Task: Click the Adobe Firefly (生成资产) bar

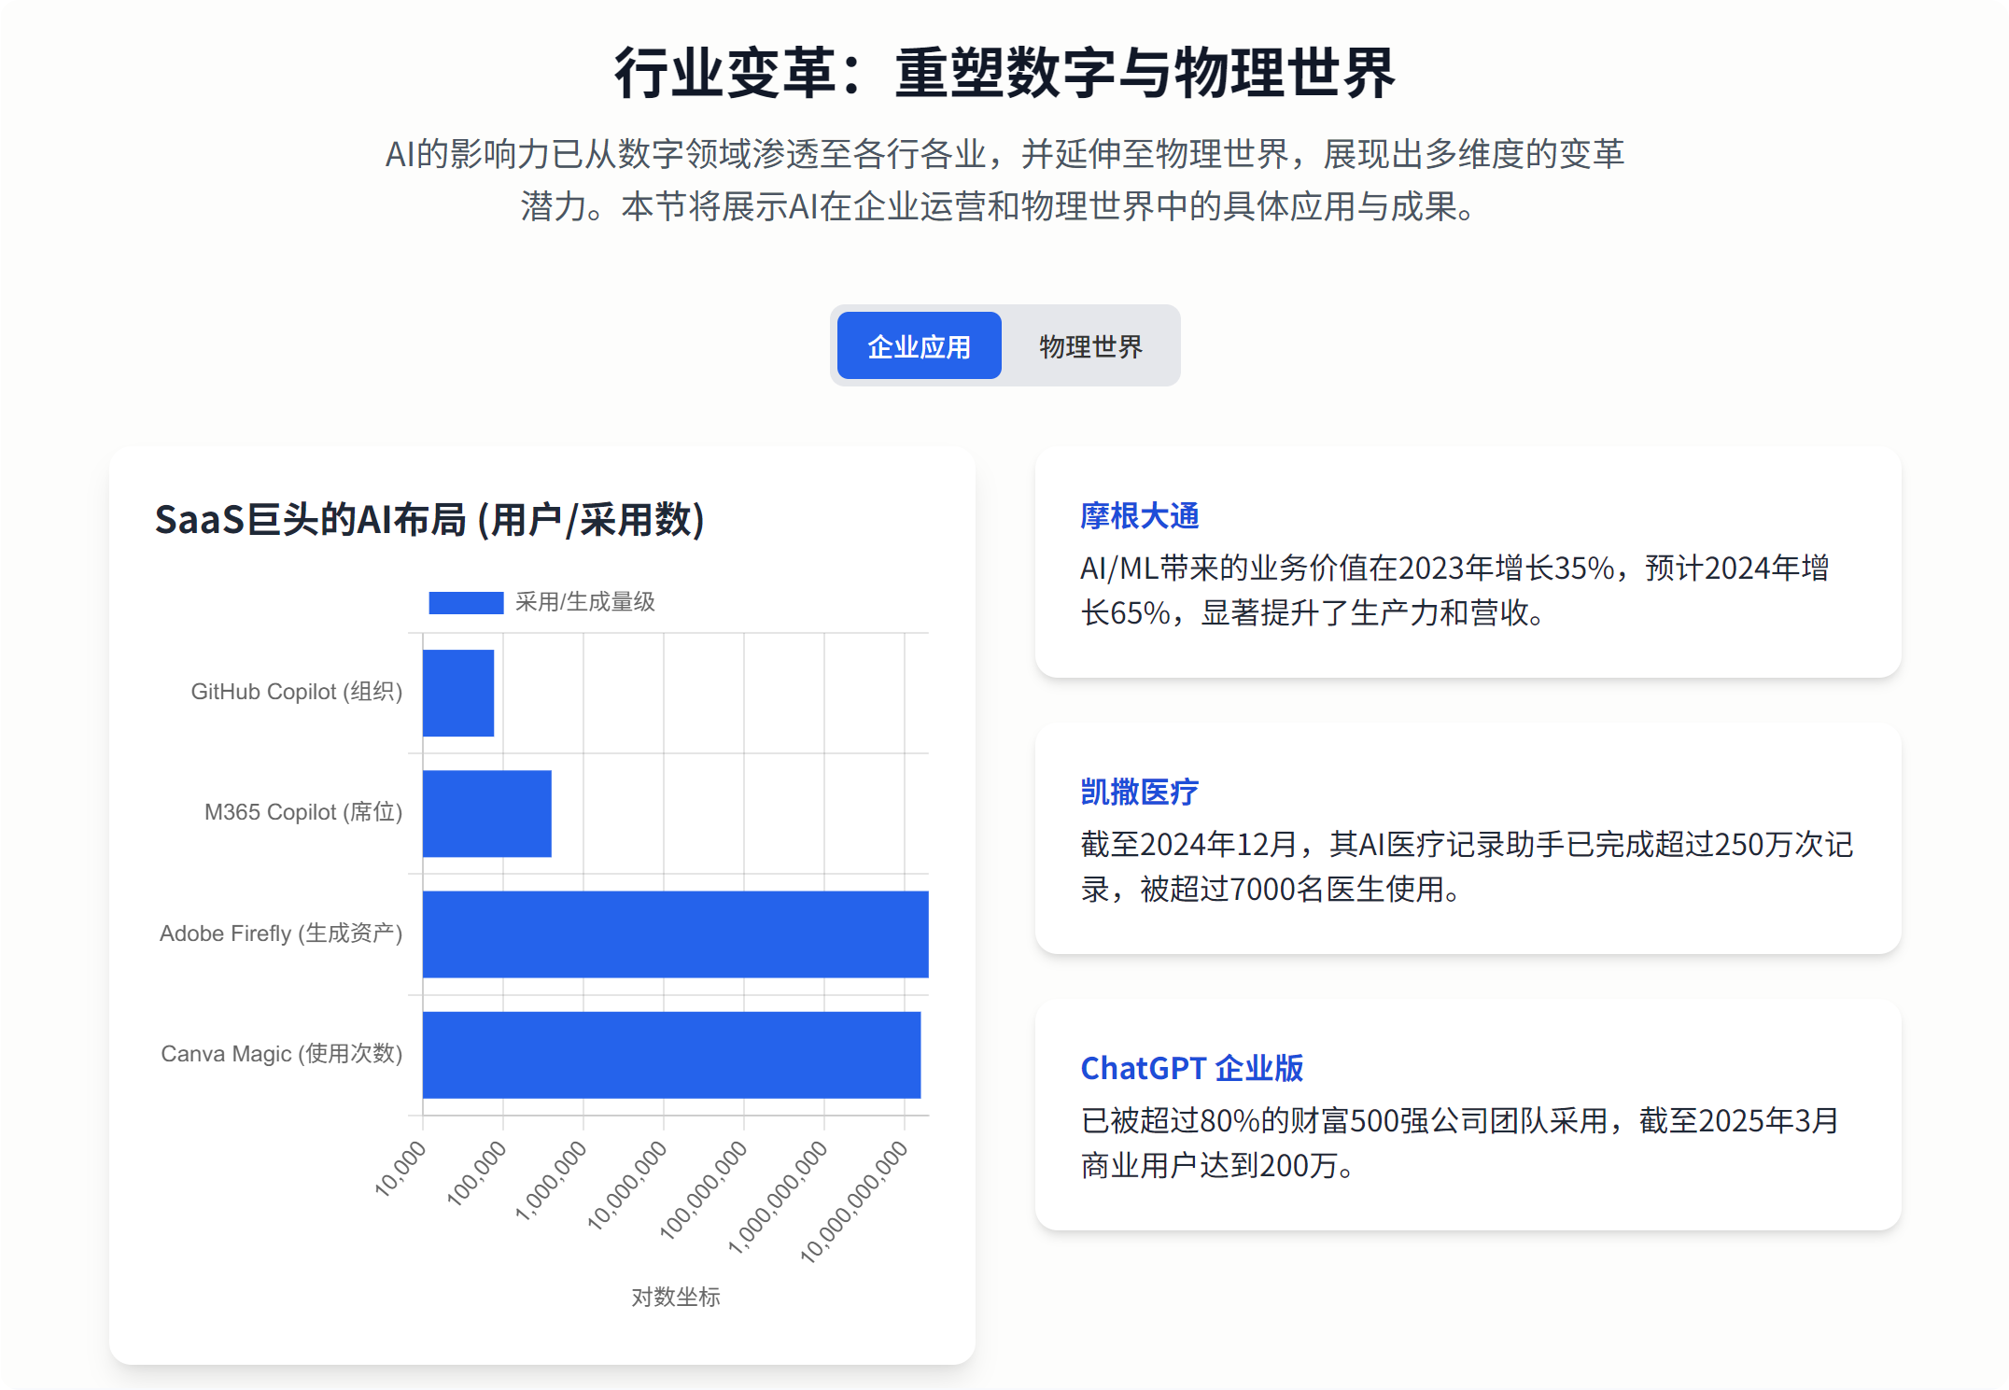Action: click(676, 934)
